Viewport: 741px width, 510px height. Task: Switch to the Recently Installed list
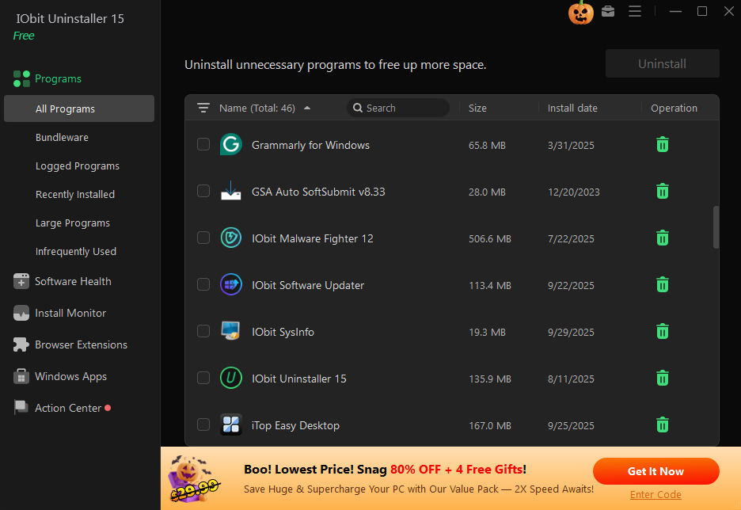[75, 194]
